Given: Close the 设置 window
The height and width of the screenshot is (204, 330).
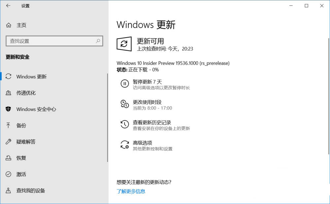Looking at the screenshot, I should [322, 6].
